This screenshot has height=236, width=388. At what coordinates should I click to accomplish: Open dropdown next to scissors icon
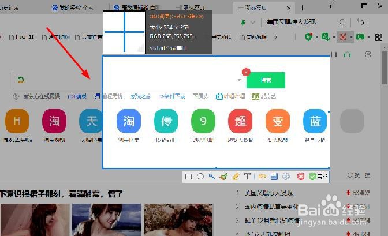351,38
